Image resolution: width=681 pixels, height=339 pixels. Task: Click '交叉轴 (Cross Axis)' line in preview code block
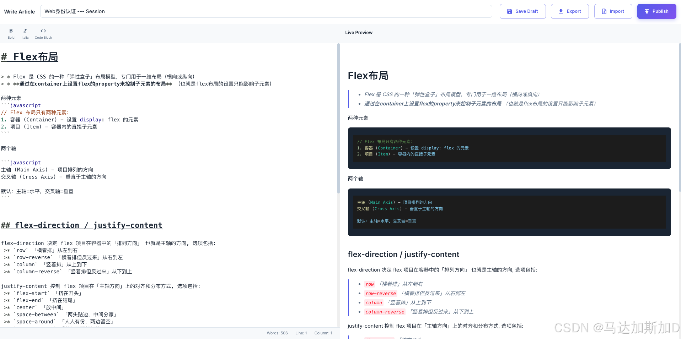point(400,209)
